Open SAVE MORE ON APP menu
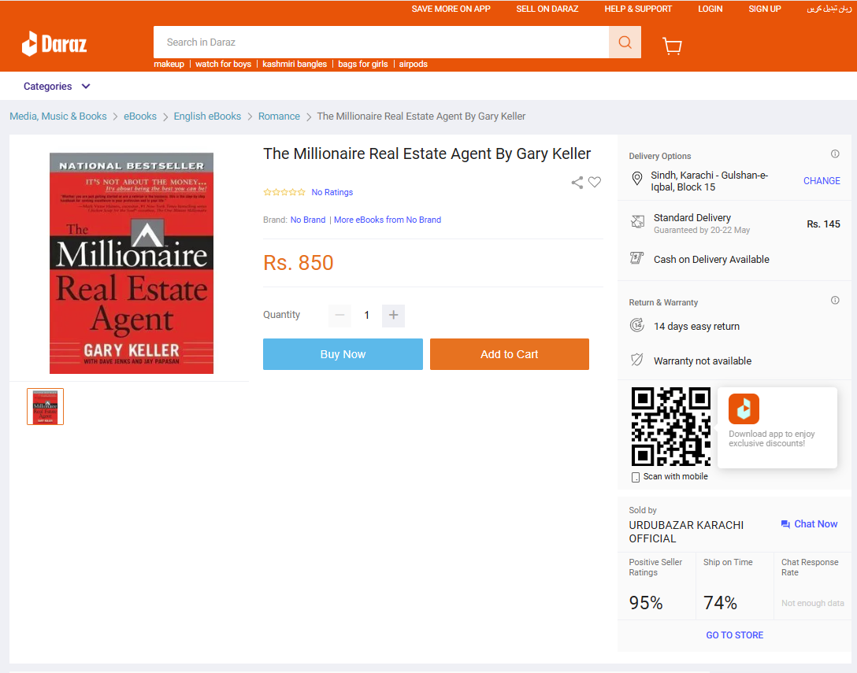The image size is (857, 673). click(x=451, y=9)
